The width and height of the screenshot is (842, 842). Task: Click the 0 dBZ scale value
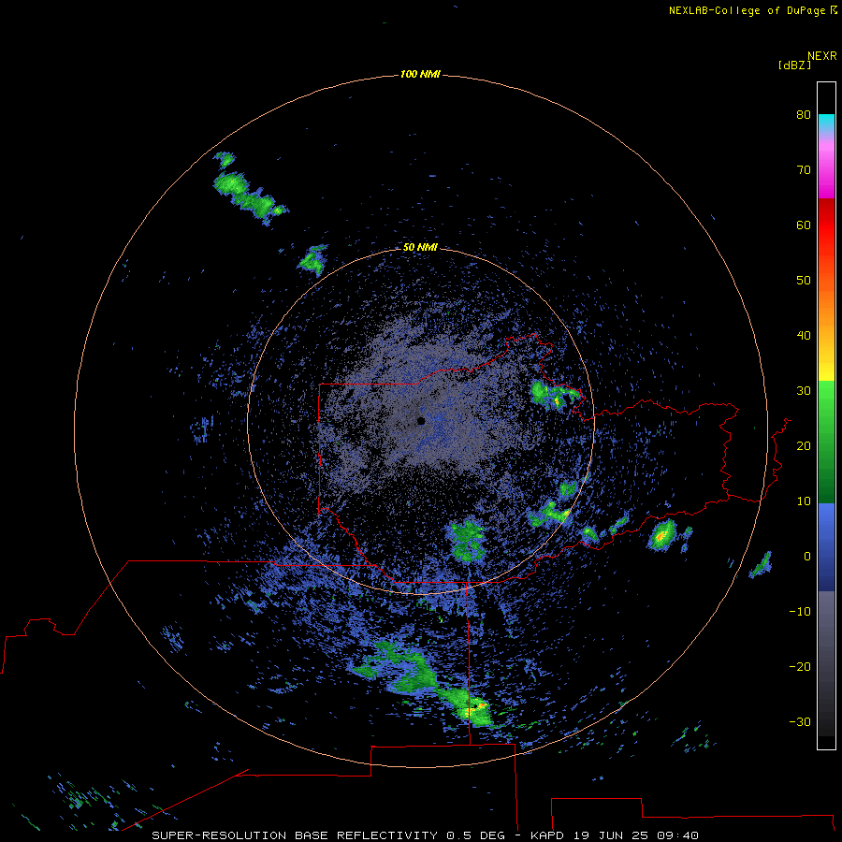807,557
